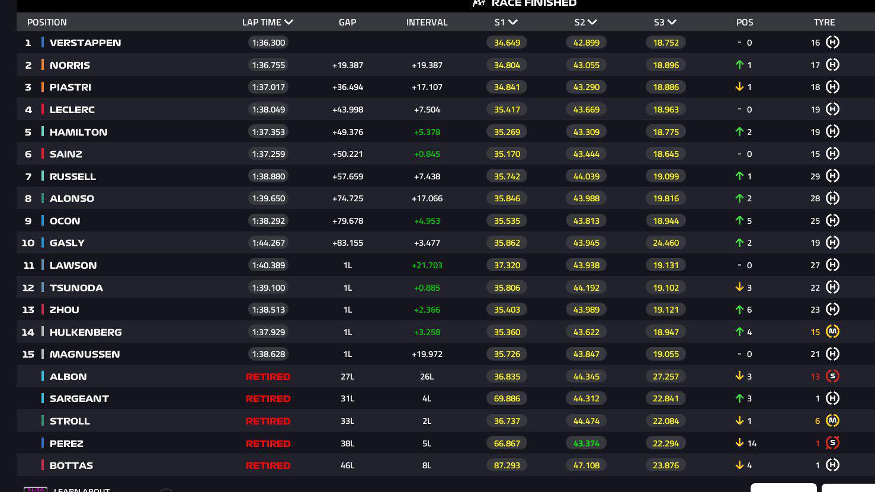Open the S2 sector column dropdown
Viewport: 875px width, 492px height.
(592, 22)
